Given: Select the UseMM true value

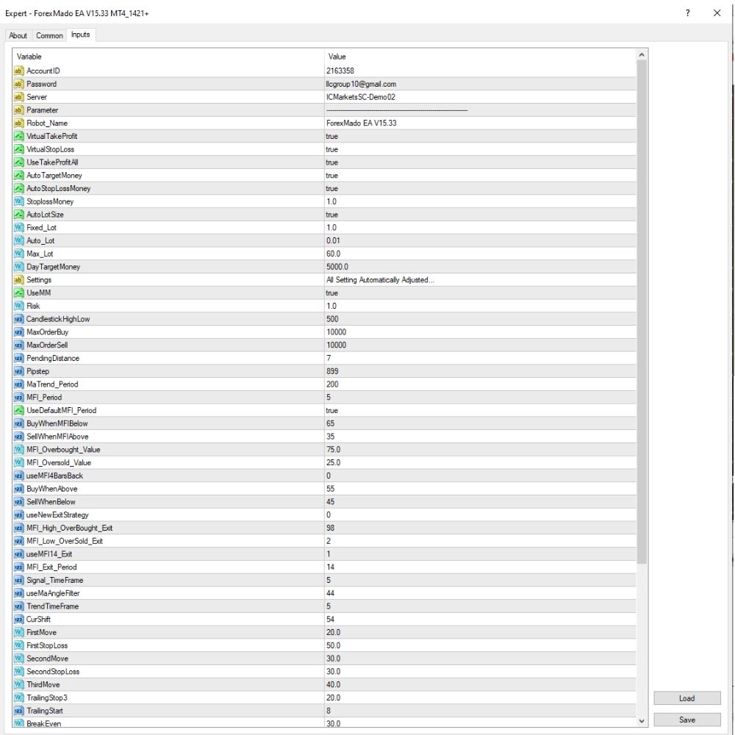Looking at the screenshot, I should pos(332,293).
